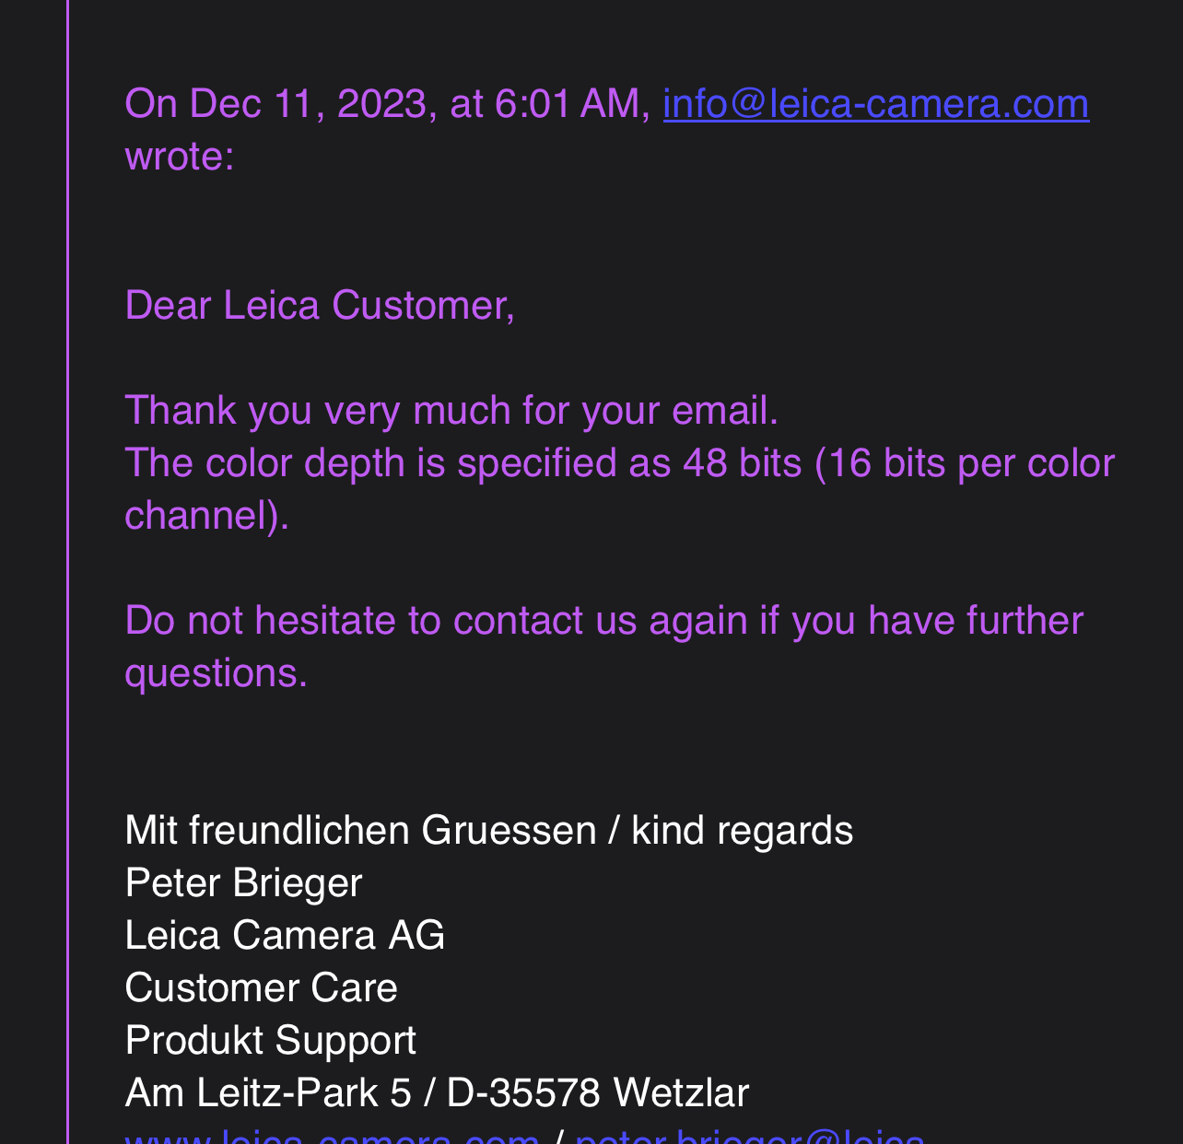Click the name 'Peter Brieger'
The image size is (1183, 1144).
[243, 883]
